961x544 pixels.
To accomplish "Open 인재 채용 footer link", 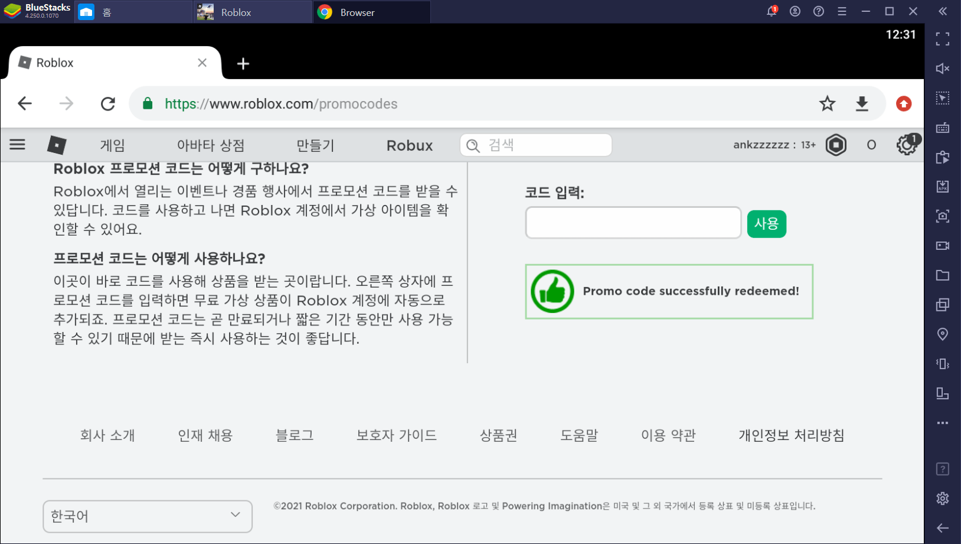I will pyautogui.click(x=205, y=435).
